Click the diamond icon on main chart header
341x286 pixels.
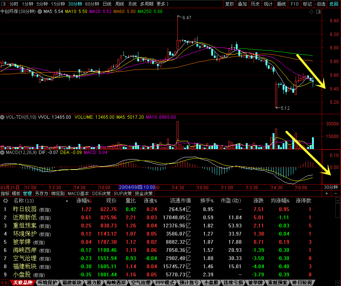tap(311, 12)
